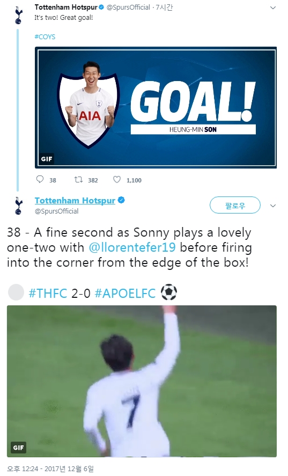Click the soccer ball emoji

(169, 292)
